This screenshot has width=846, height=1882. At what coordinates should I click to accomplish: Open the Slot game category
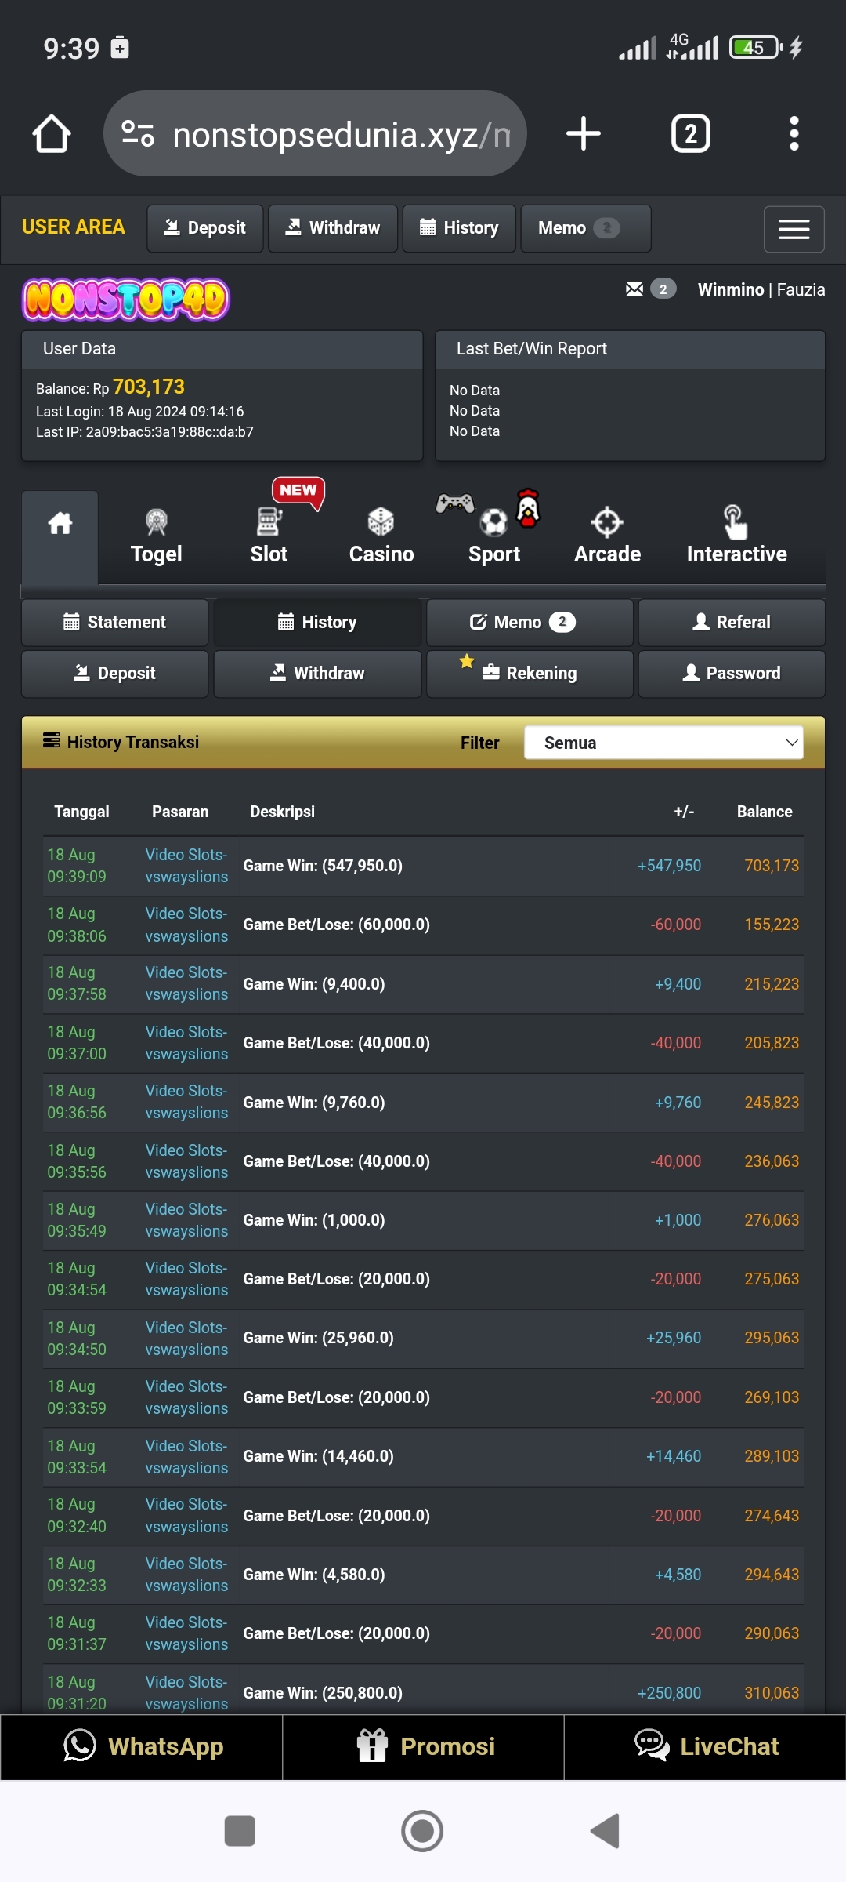point(269,537)
